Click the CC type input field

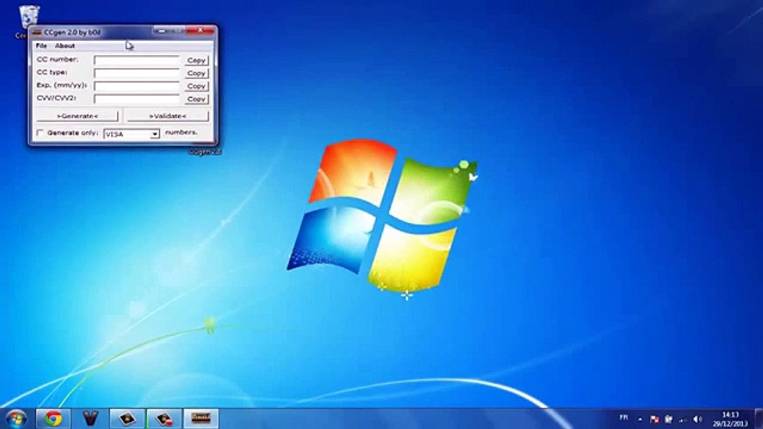coord(137,73)
